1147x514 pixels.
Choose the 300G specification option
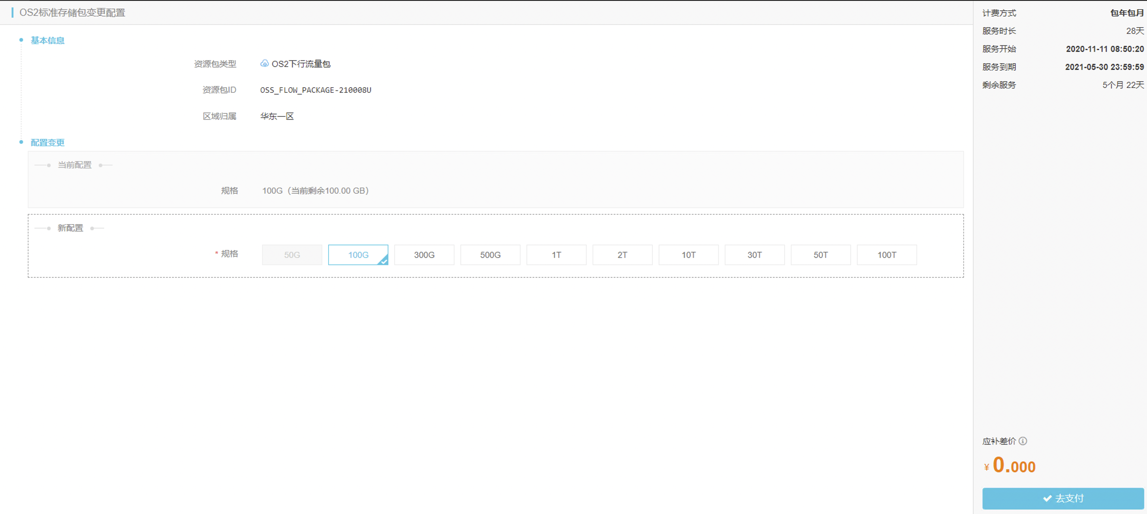(x=424, y=255)
